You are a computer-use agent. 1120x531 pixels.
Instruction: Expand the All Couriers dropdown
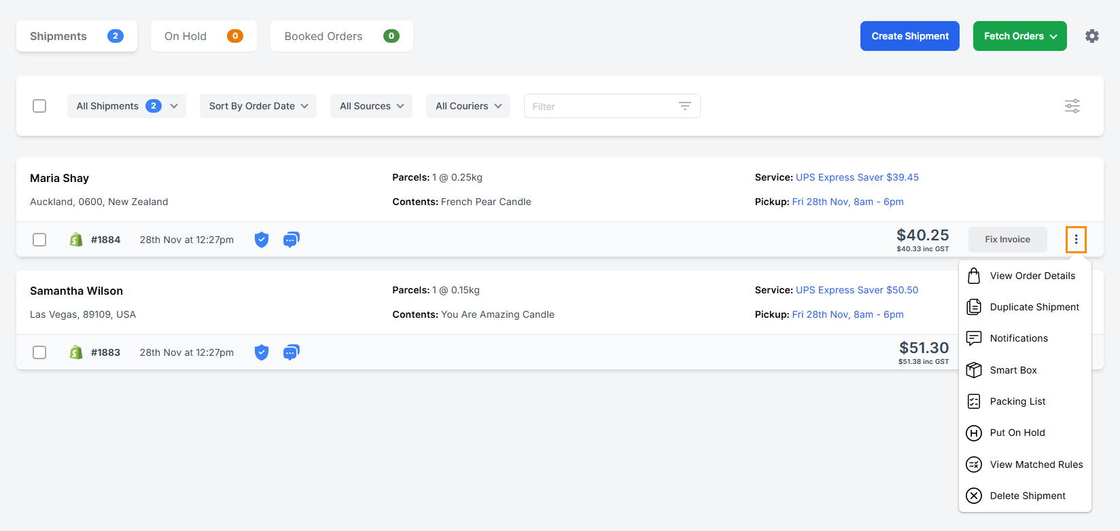coord(468,106)
